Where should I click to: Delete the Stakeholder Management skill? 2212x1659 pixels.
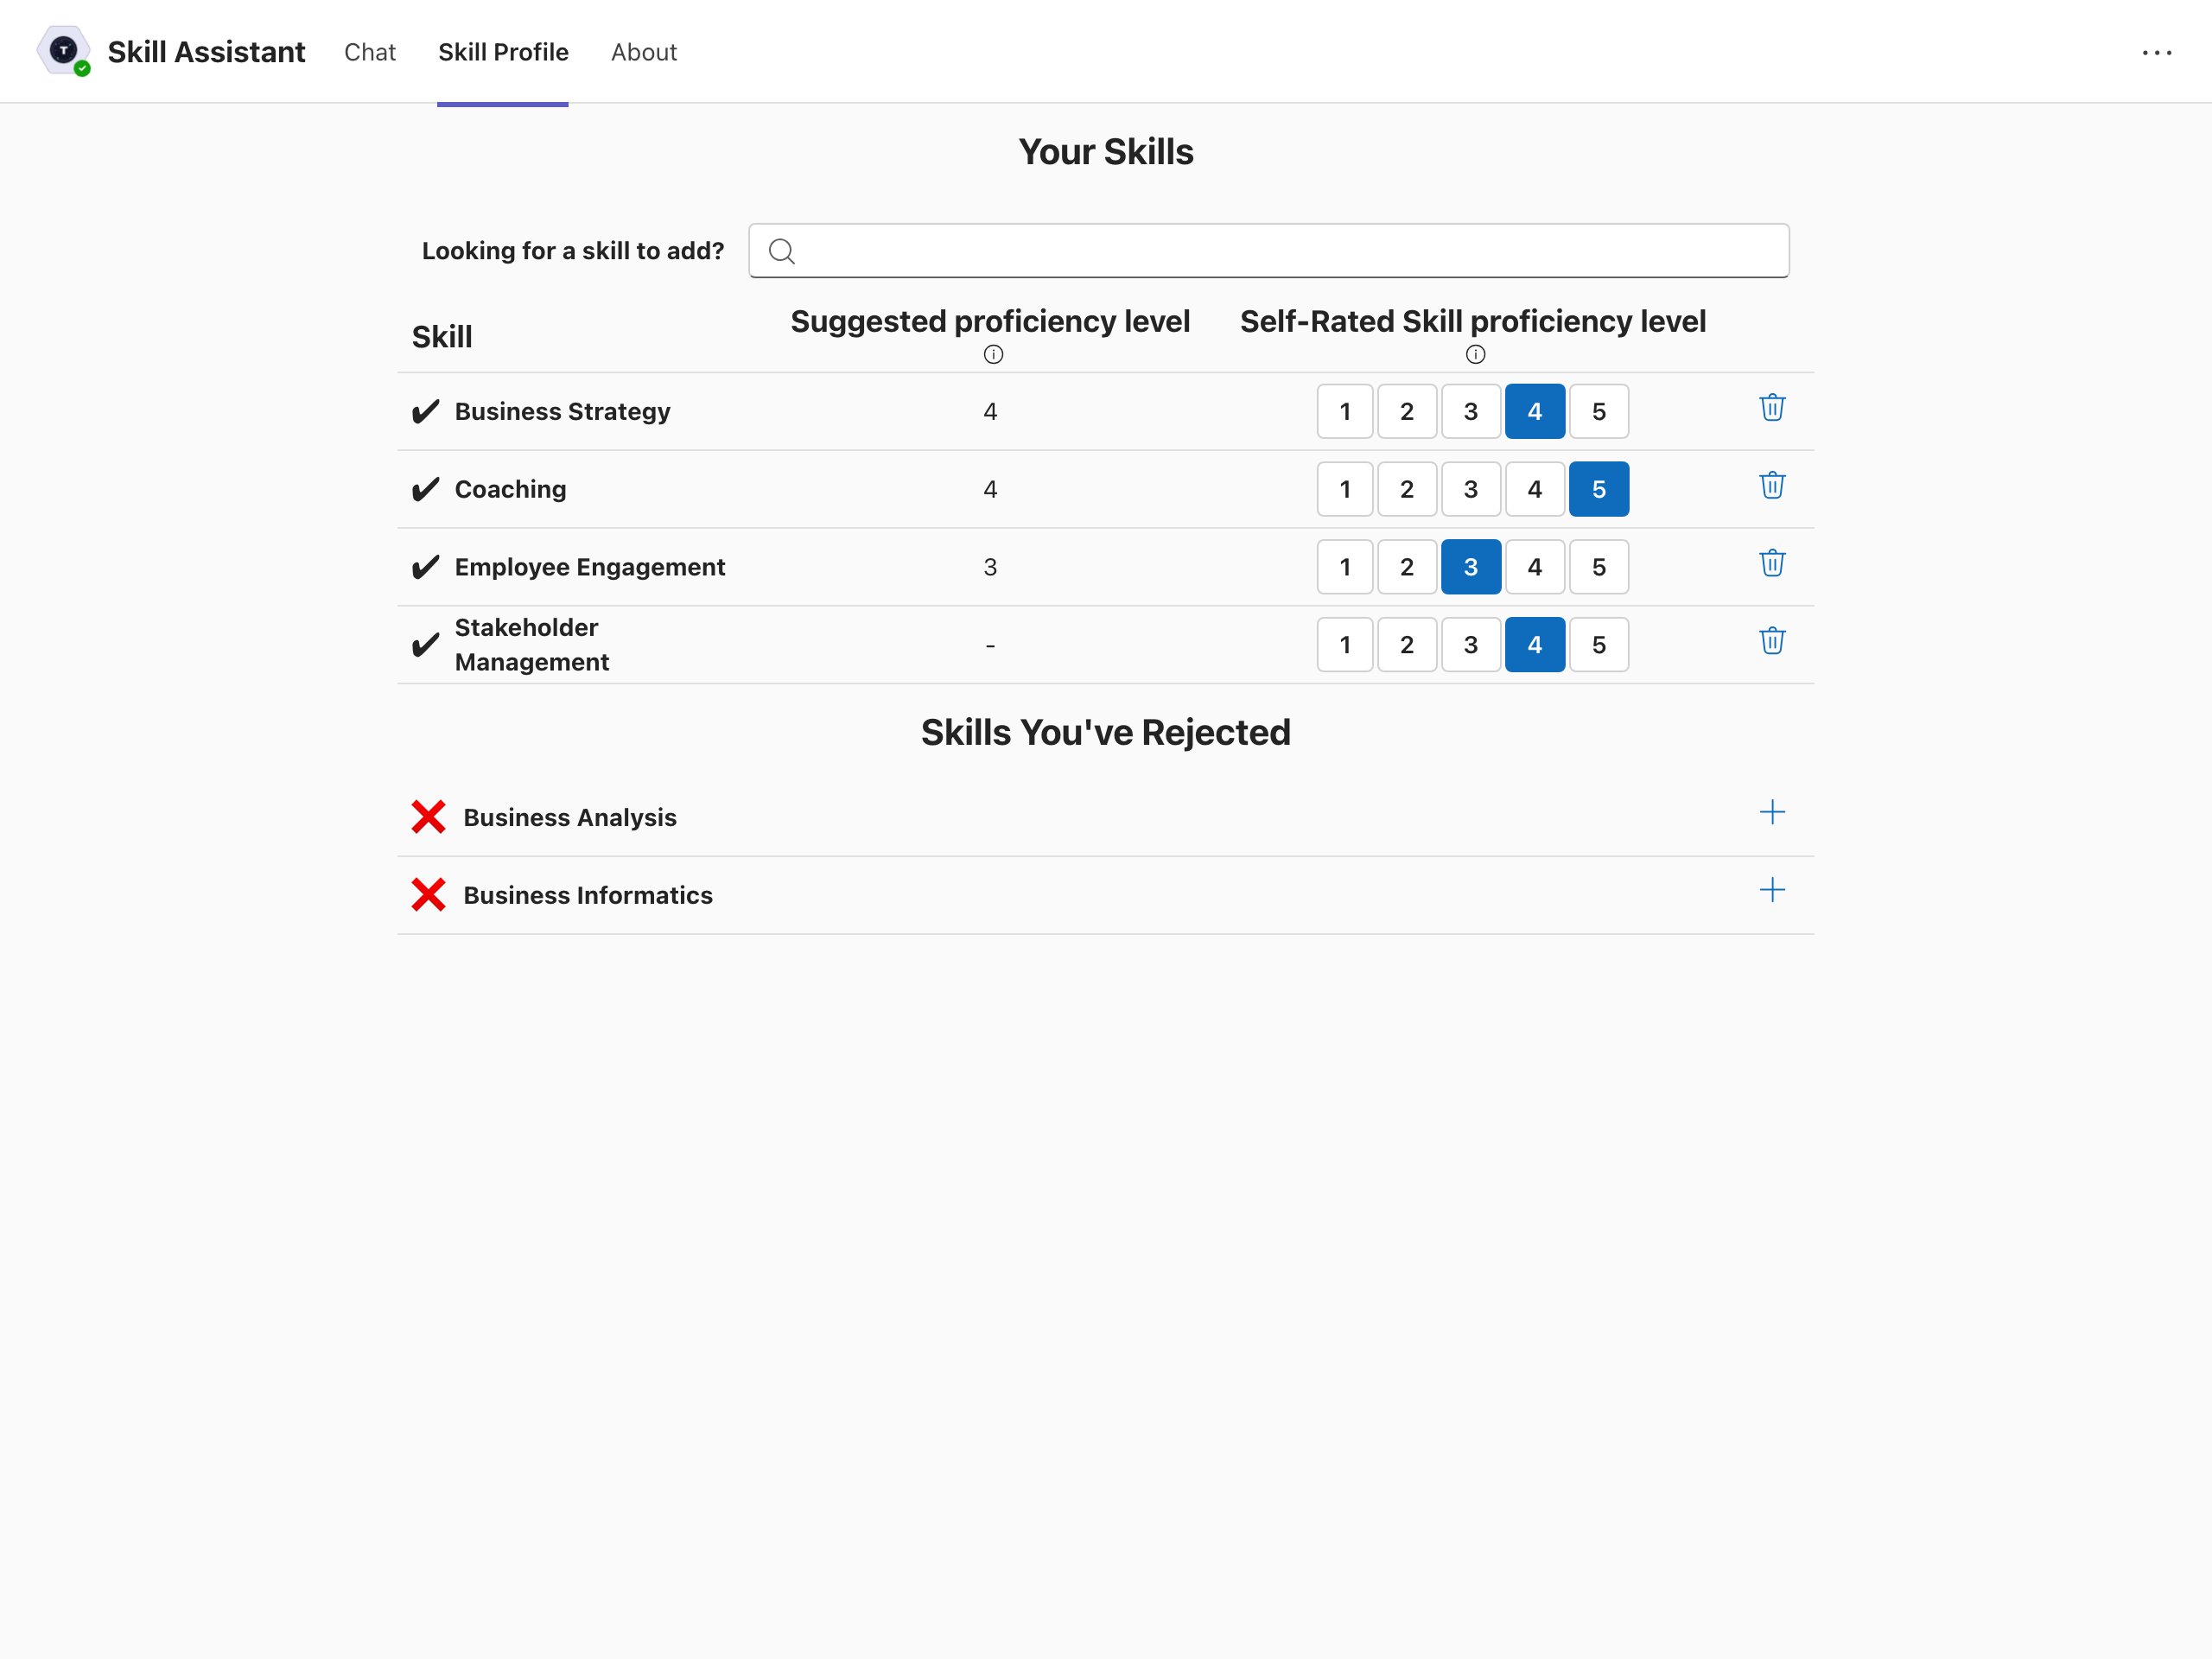(x=1772, y=641)
